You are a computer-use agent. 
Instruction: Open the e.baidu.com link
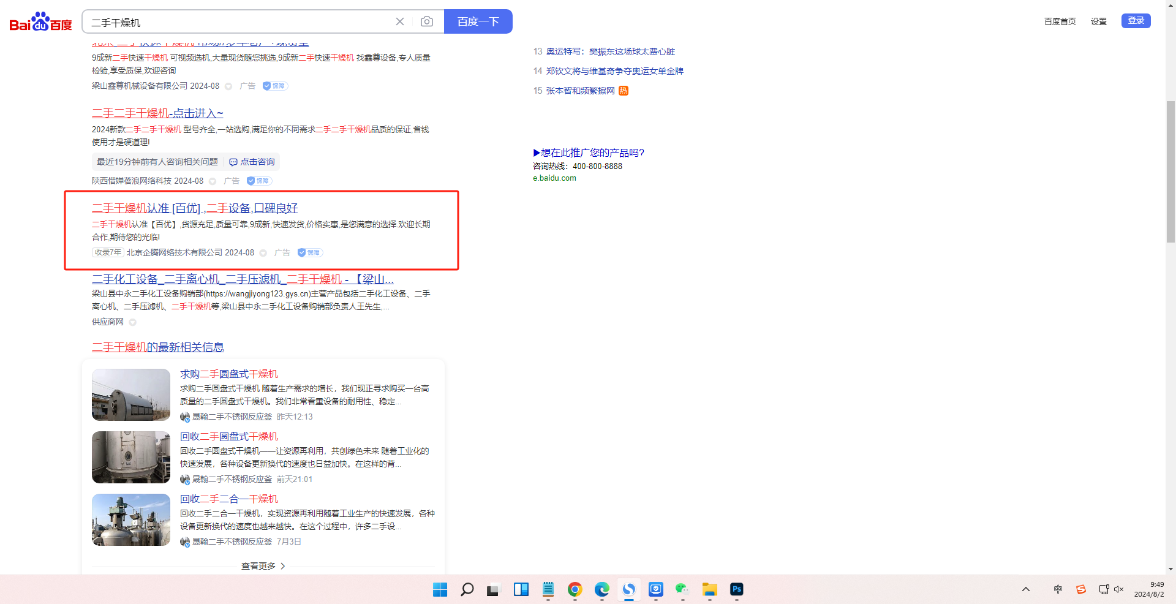pos(554,178)
